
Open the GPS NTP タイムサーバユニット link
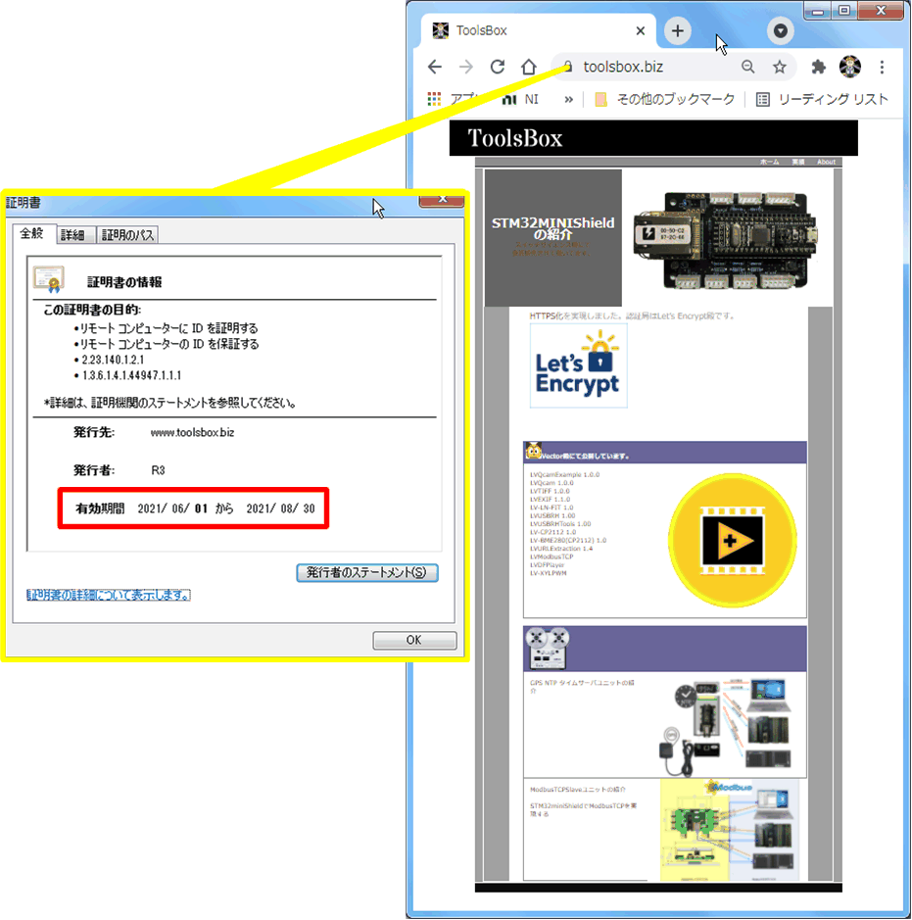coord(582,687)
